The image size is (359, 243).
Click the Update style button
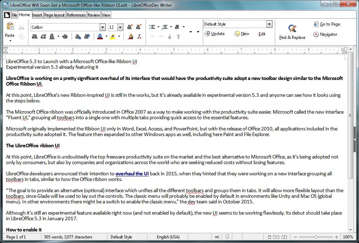click(215, 34)
